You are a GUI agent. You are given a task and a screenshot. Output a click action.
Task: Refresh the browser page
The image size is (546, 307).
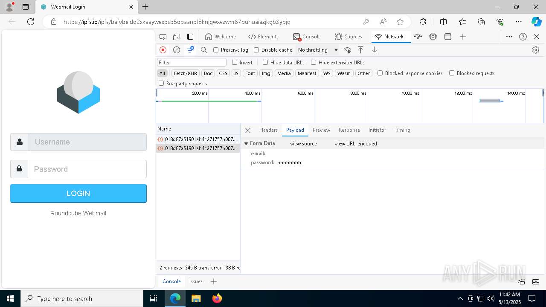click(x=31, y=22)
